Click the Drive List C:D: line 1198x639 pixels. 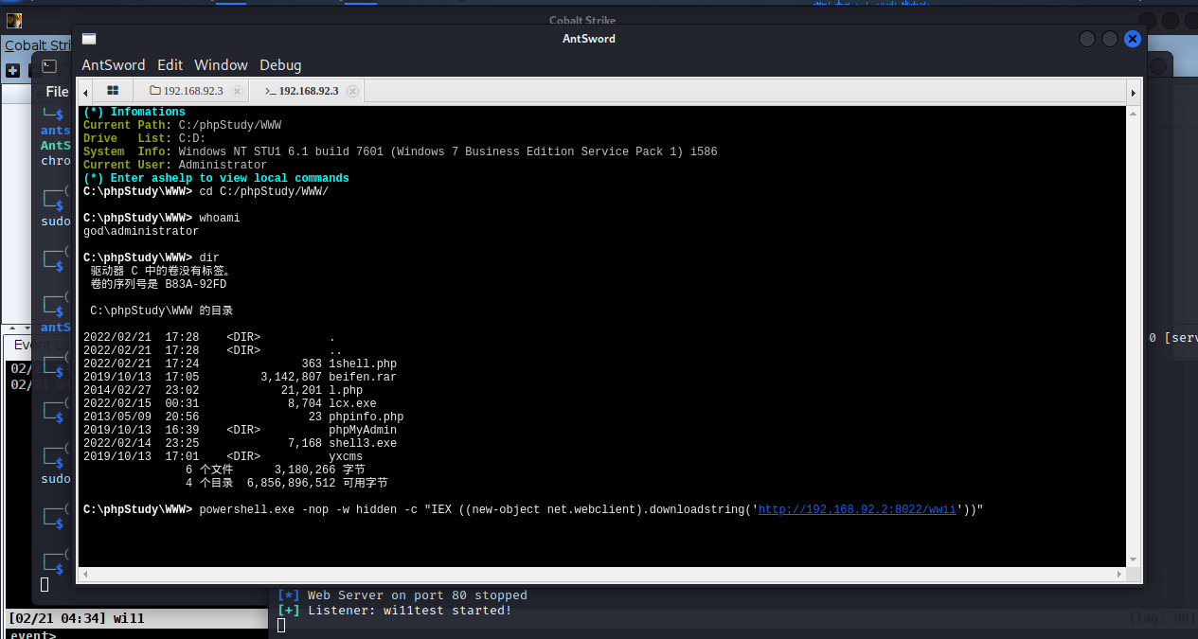(x=144, y=138)
